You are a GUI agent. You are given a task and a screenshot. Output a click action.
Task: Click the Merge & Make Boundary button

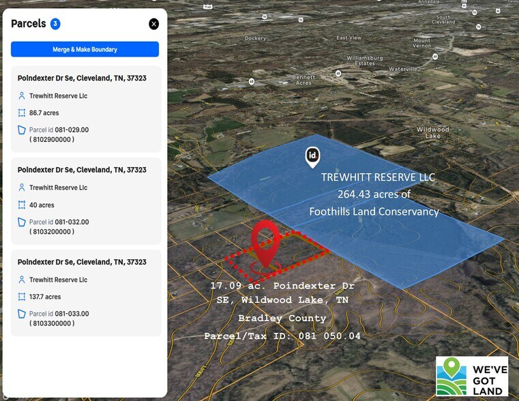pyautogui.click(x=85, y=49)
